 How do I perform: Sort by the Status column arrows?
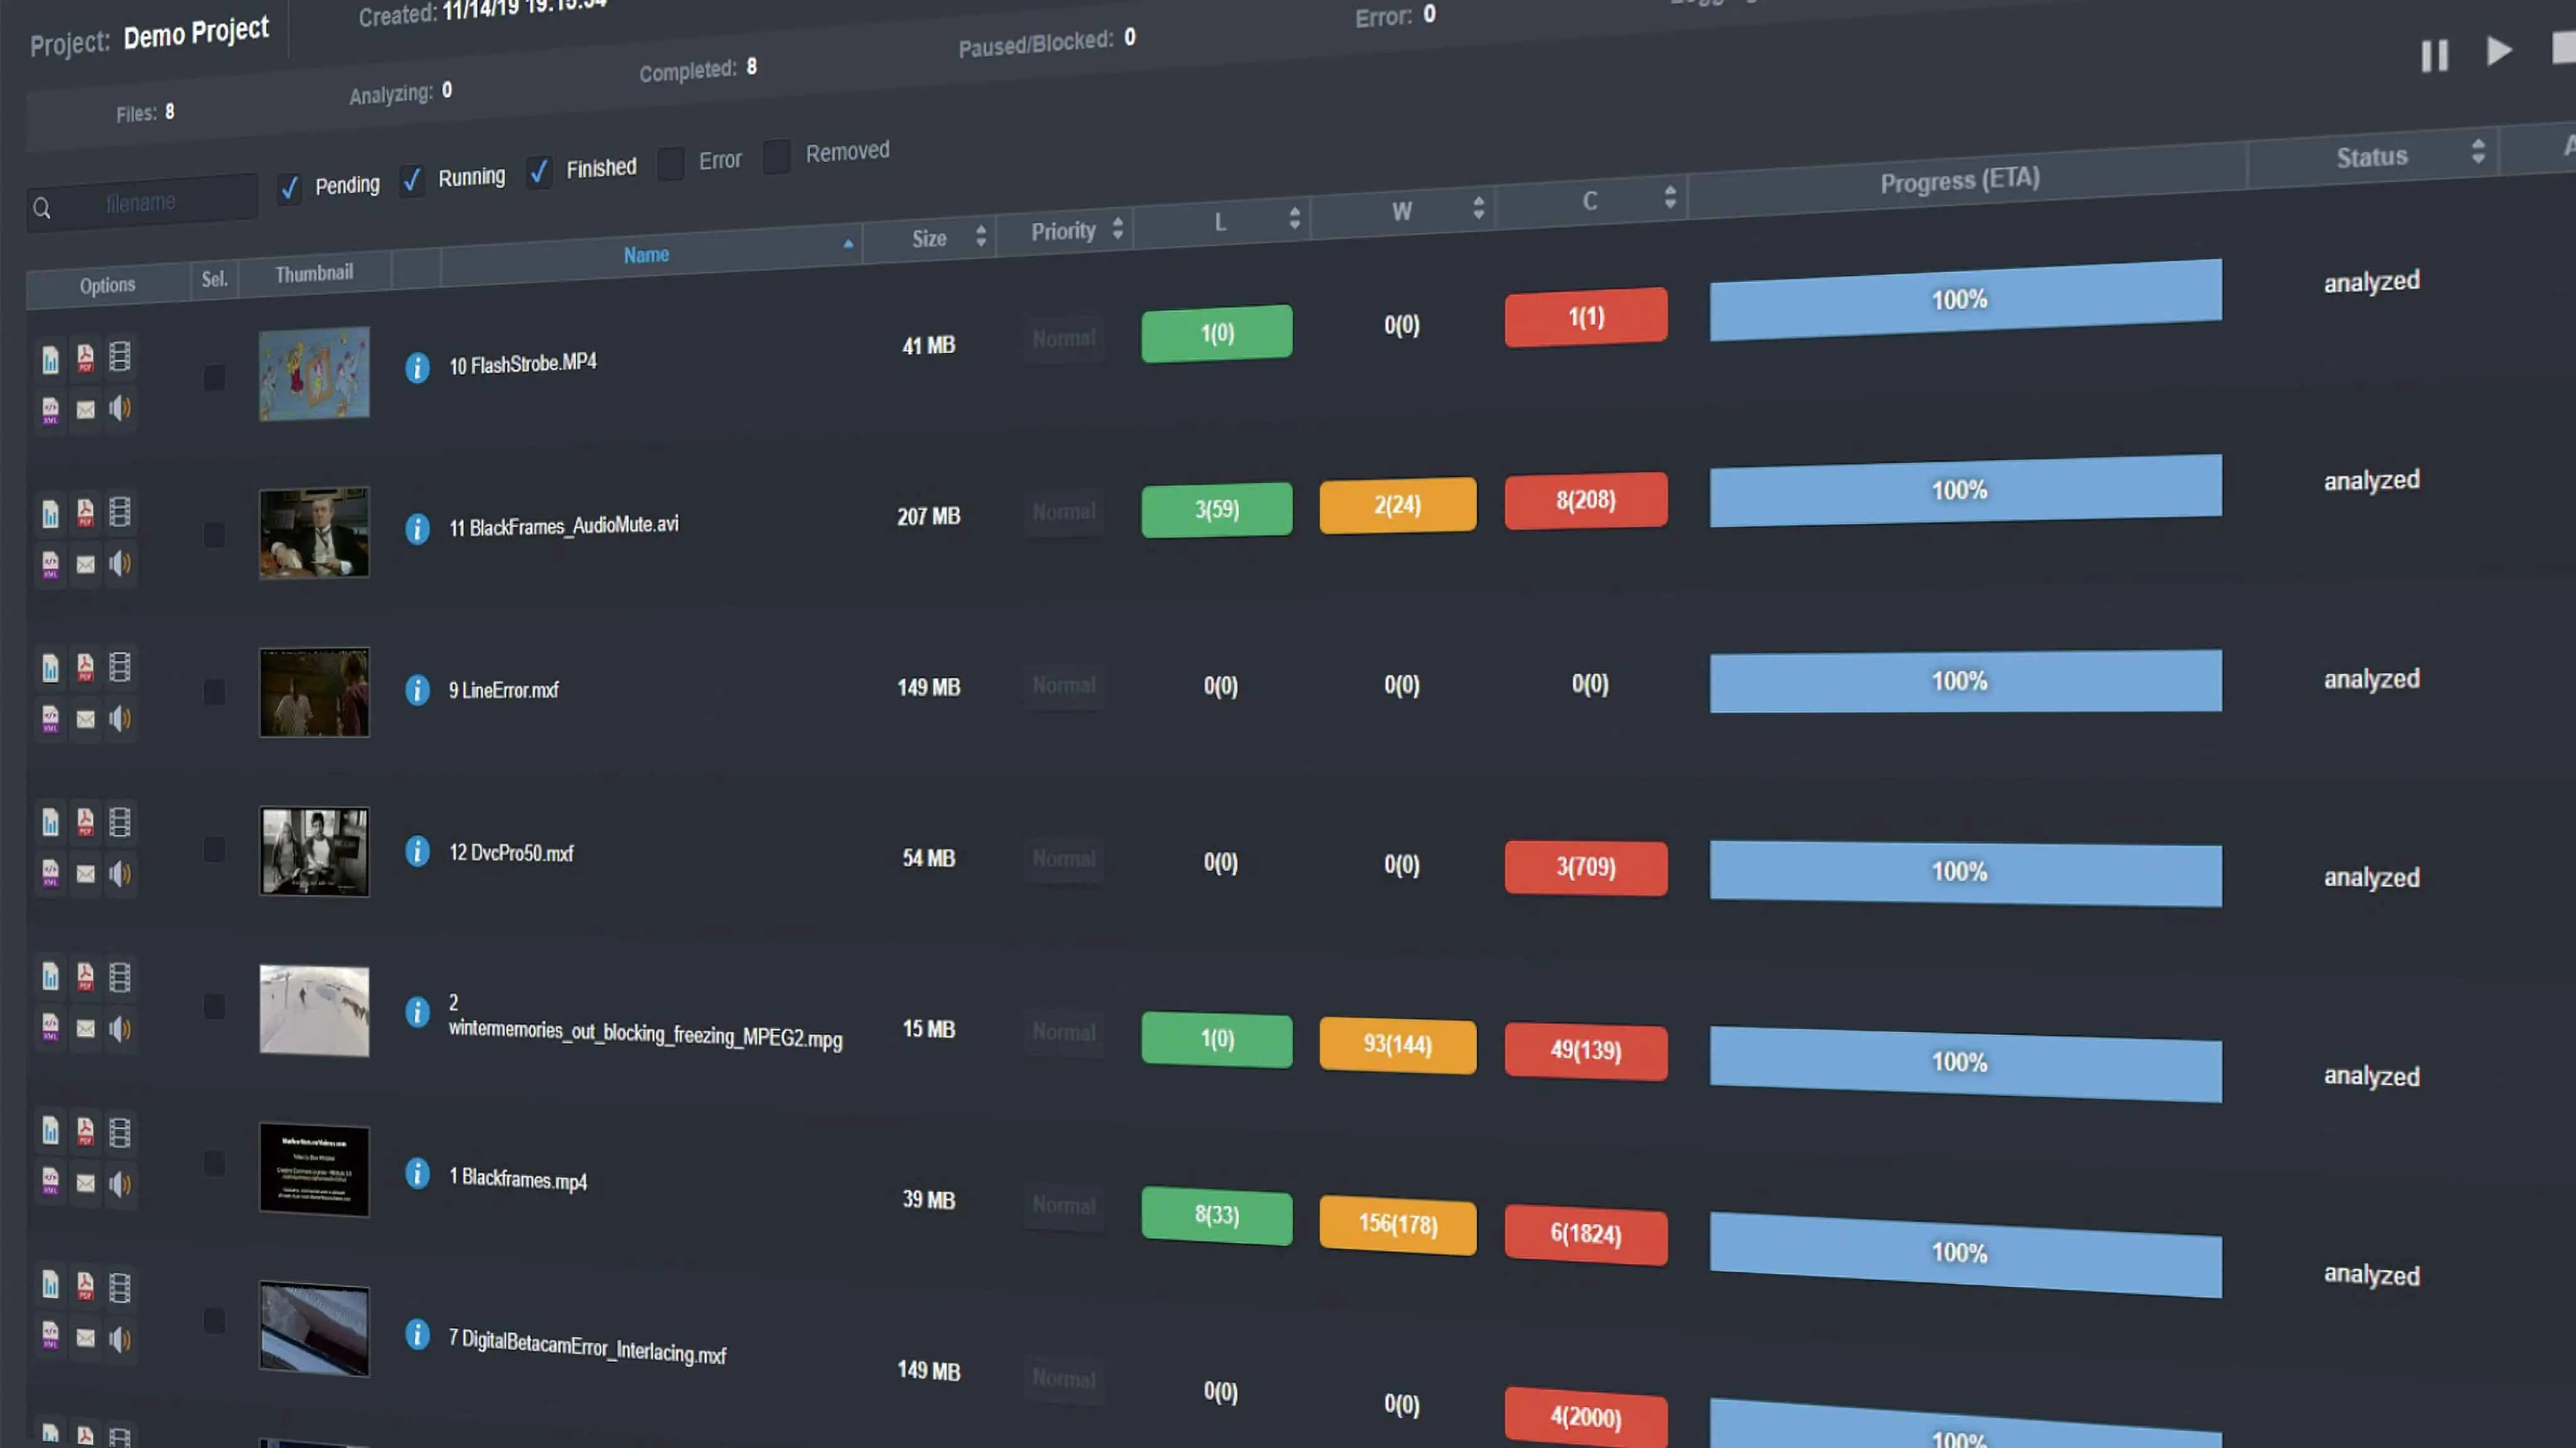tap(2478, 152)
